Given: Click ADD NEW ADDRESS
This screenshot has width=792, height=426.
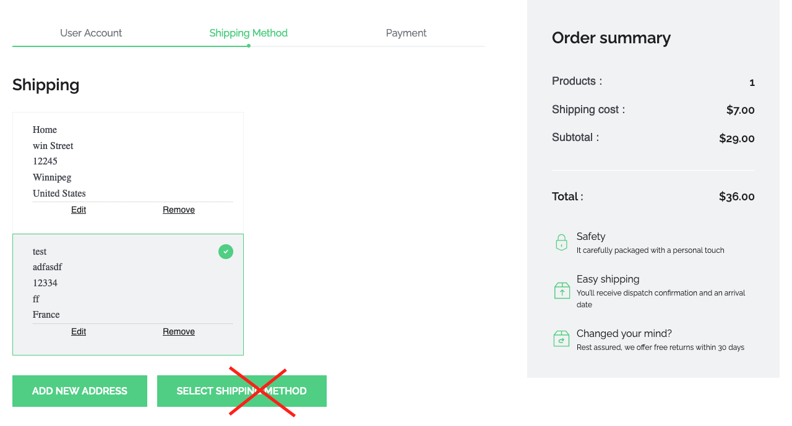Looking at the screenshot, I should [x=79, y=391].
